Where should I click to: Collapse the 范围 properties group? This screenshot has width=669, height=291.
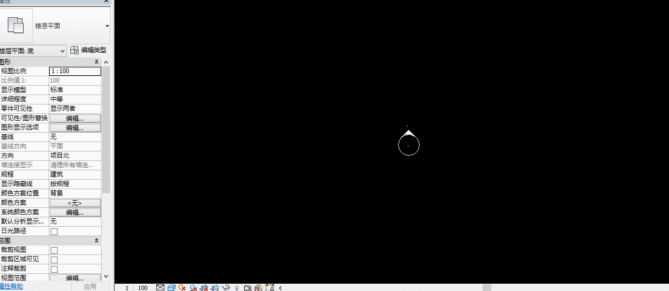96,240
